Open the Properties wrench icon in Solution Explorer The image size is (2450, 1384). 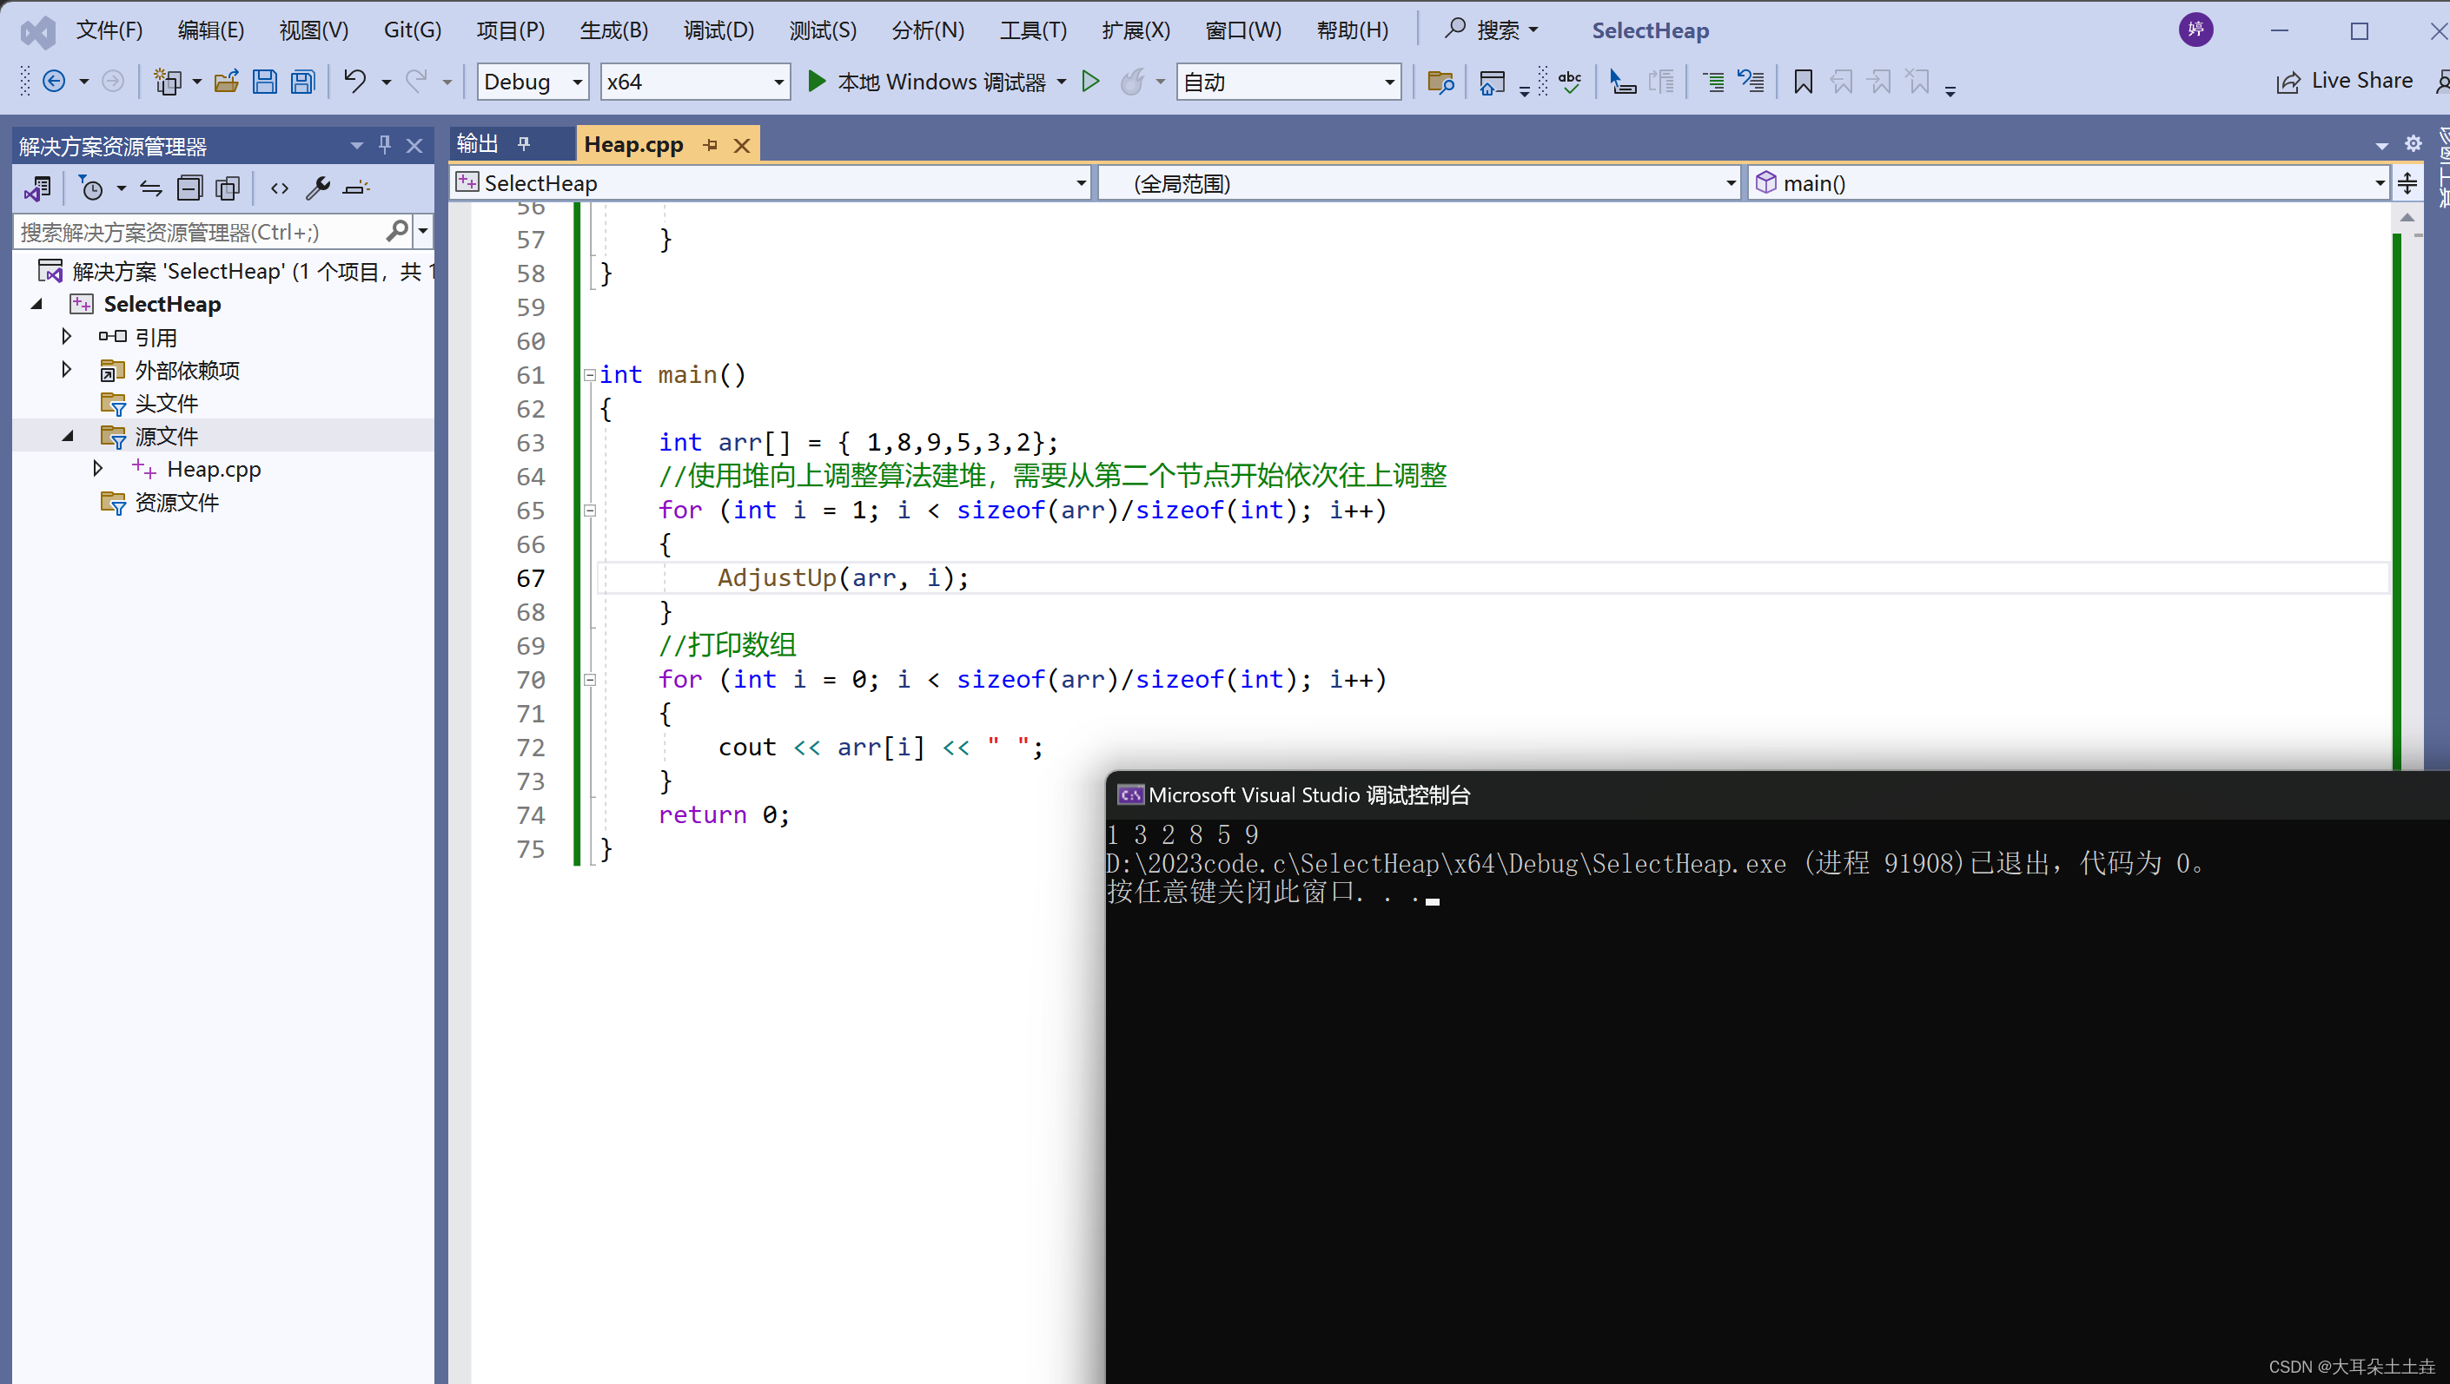pyautogui.click(x=317, y=188)
